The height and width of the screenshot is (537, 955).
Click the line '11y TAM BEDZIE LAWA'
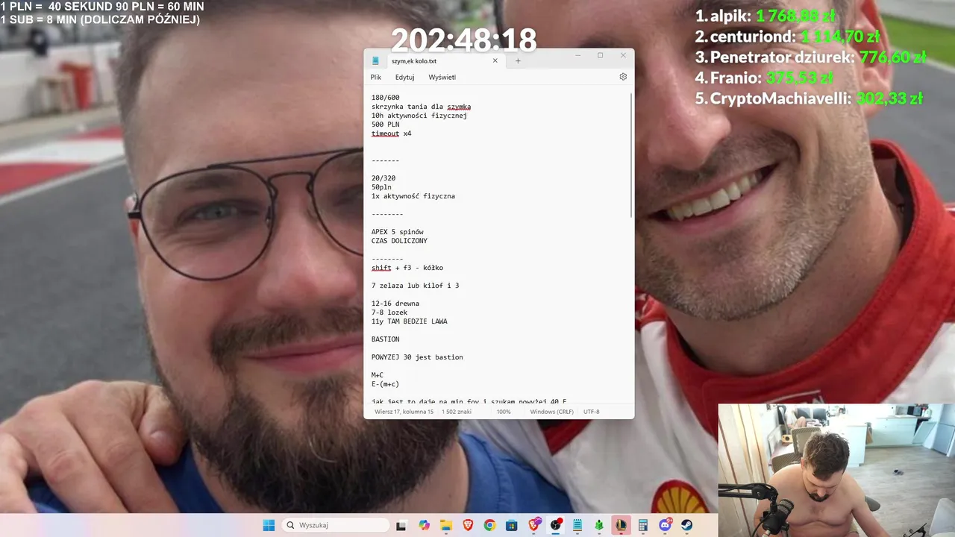[409, 321]
